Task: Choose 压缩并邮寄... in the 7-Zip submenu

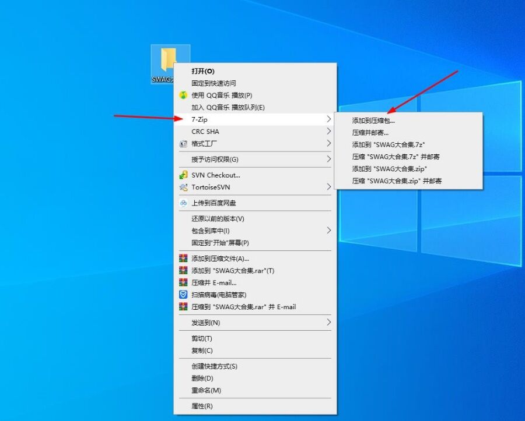Action: coord(408,133)
